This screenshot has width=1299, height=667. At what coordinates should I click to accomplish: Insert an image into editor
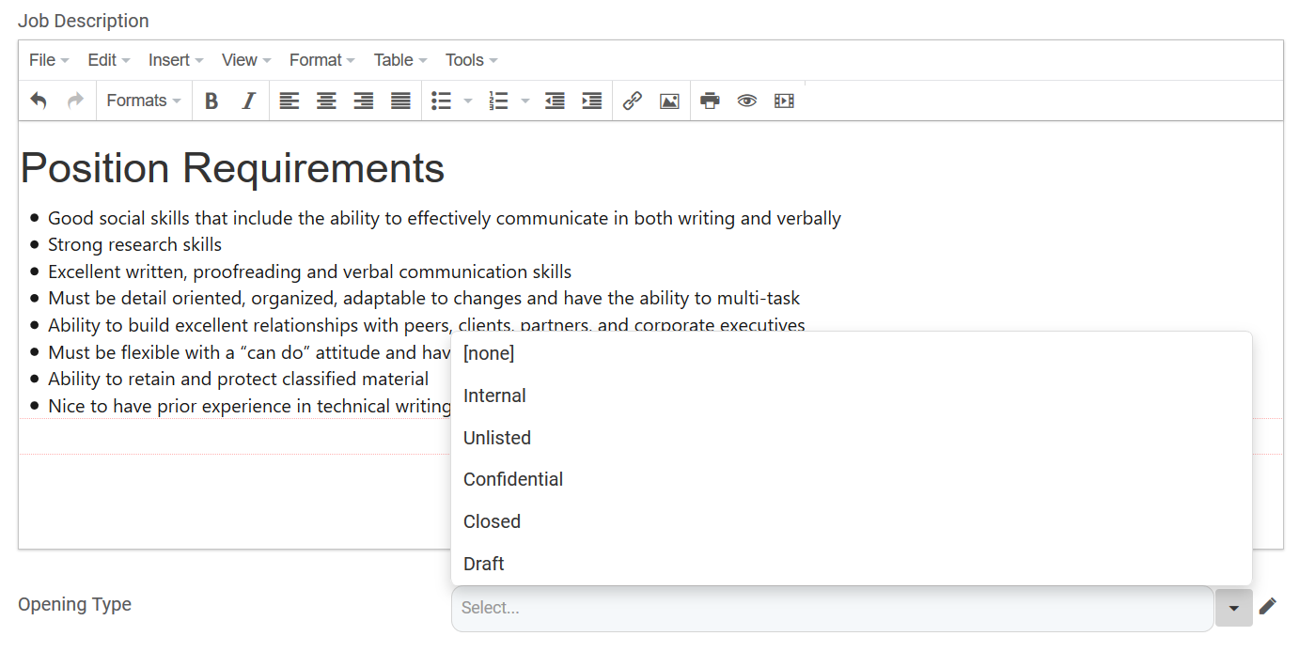click(x=669, y=101)
